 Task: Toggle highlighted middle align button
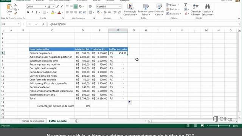(x=76, y=6)
